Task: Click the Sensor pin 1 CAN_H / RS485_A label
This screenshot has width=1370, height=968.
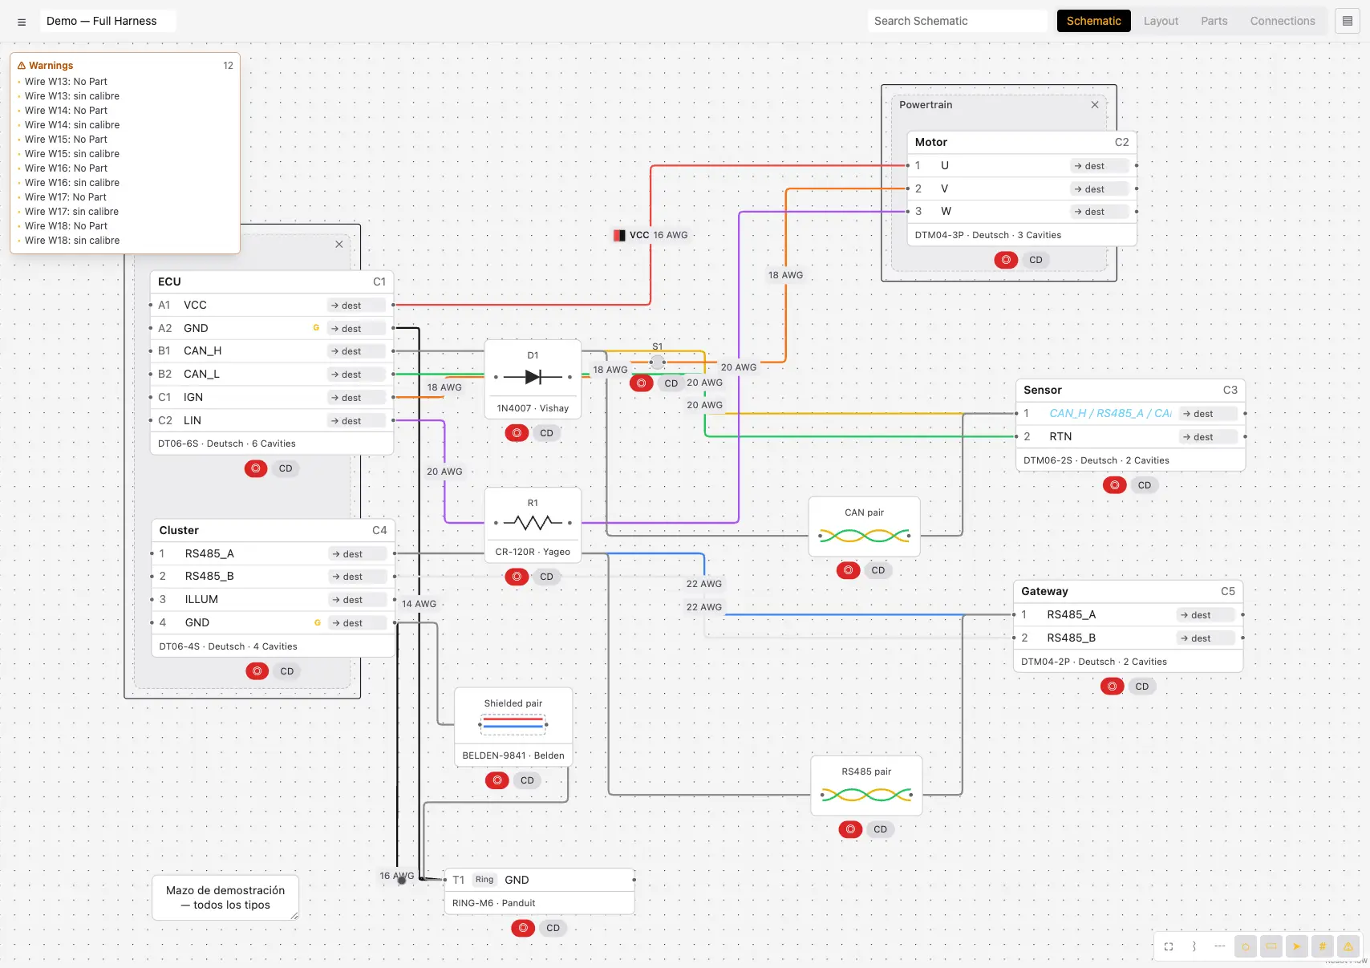Action: [1110, 413]
